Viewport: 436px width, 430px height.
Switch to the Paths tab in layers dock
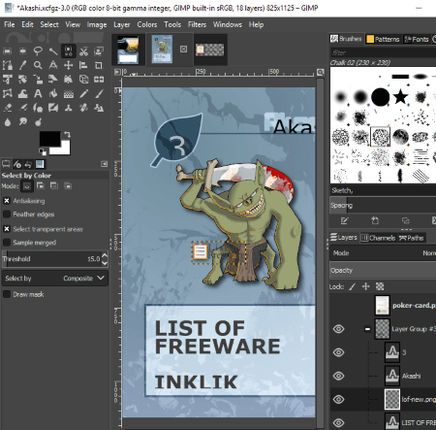click(x=412, y=238)
